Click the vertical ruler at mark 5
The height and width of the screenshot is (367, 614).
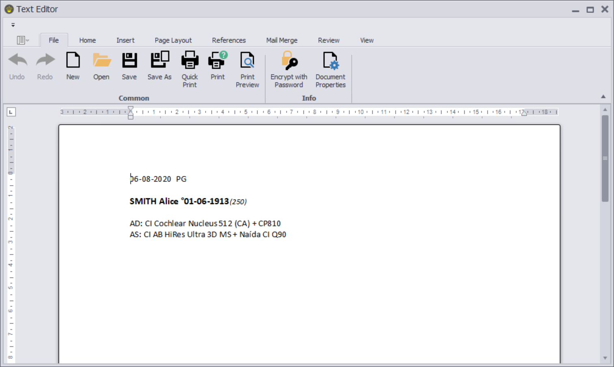coord(11,287)
